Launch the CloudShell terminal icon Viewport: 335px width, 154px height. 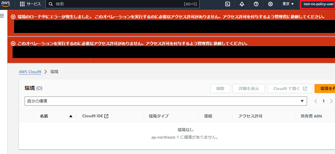click(228, 4)
